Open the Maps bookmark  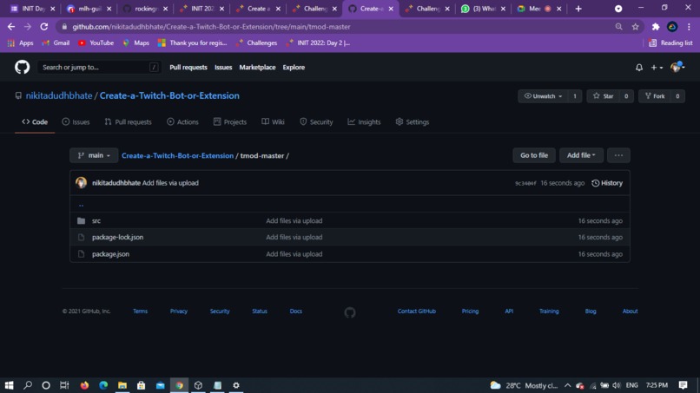coord(136,43)
